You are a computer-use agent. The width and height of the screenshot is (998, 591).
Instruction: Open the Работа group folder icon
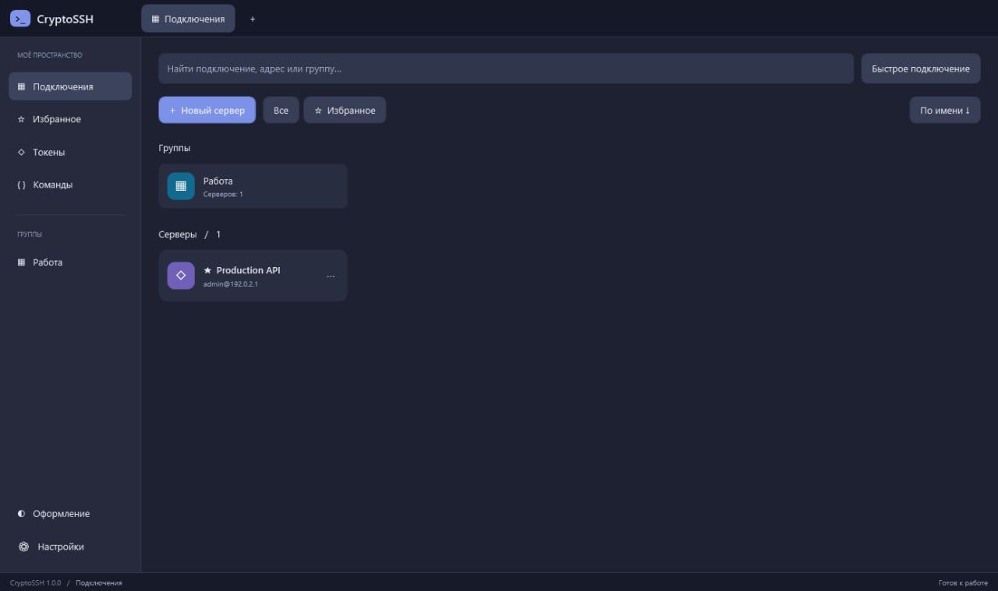point(181,186)
